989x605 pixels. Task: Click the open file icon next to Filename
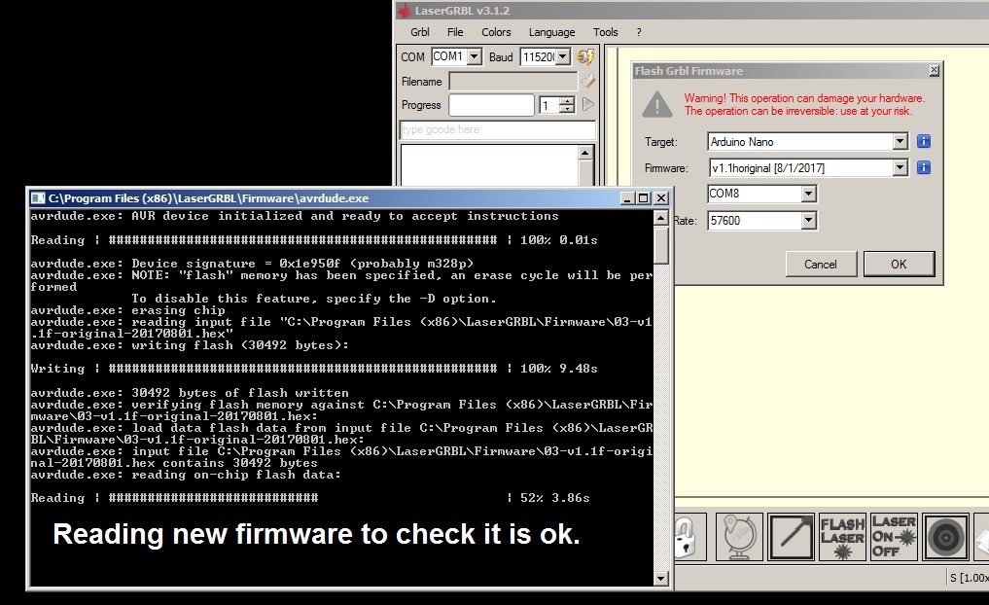(x=587, y=81)
